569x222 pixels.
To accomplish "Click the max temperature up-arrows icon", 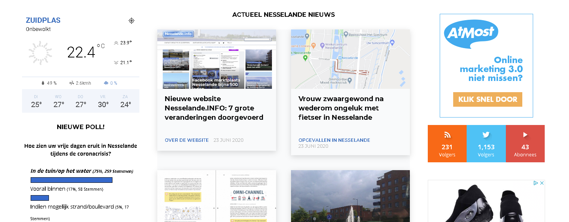I will (x=116, y=43).
